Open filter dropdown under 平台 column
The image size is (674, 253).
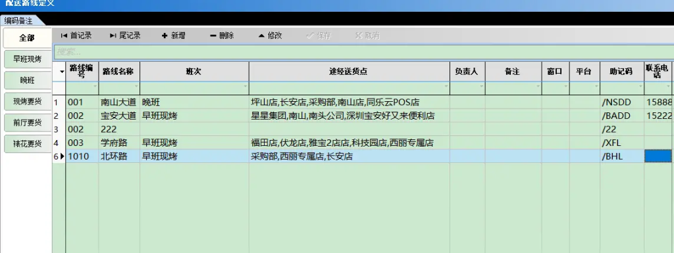[x=596, y=87]
